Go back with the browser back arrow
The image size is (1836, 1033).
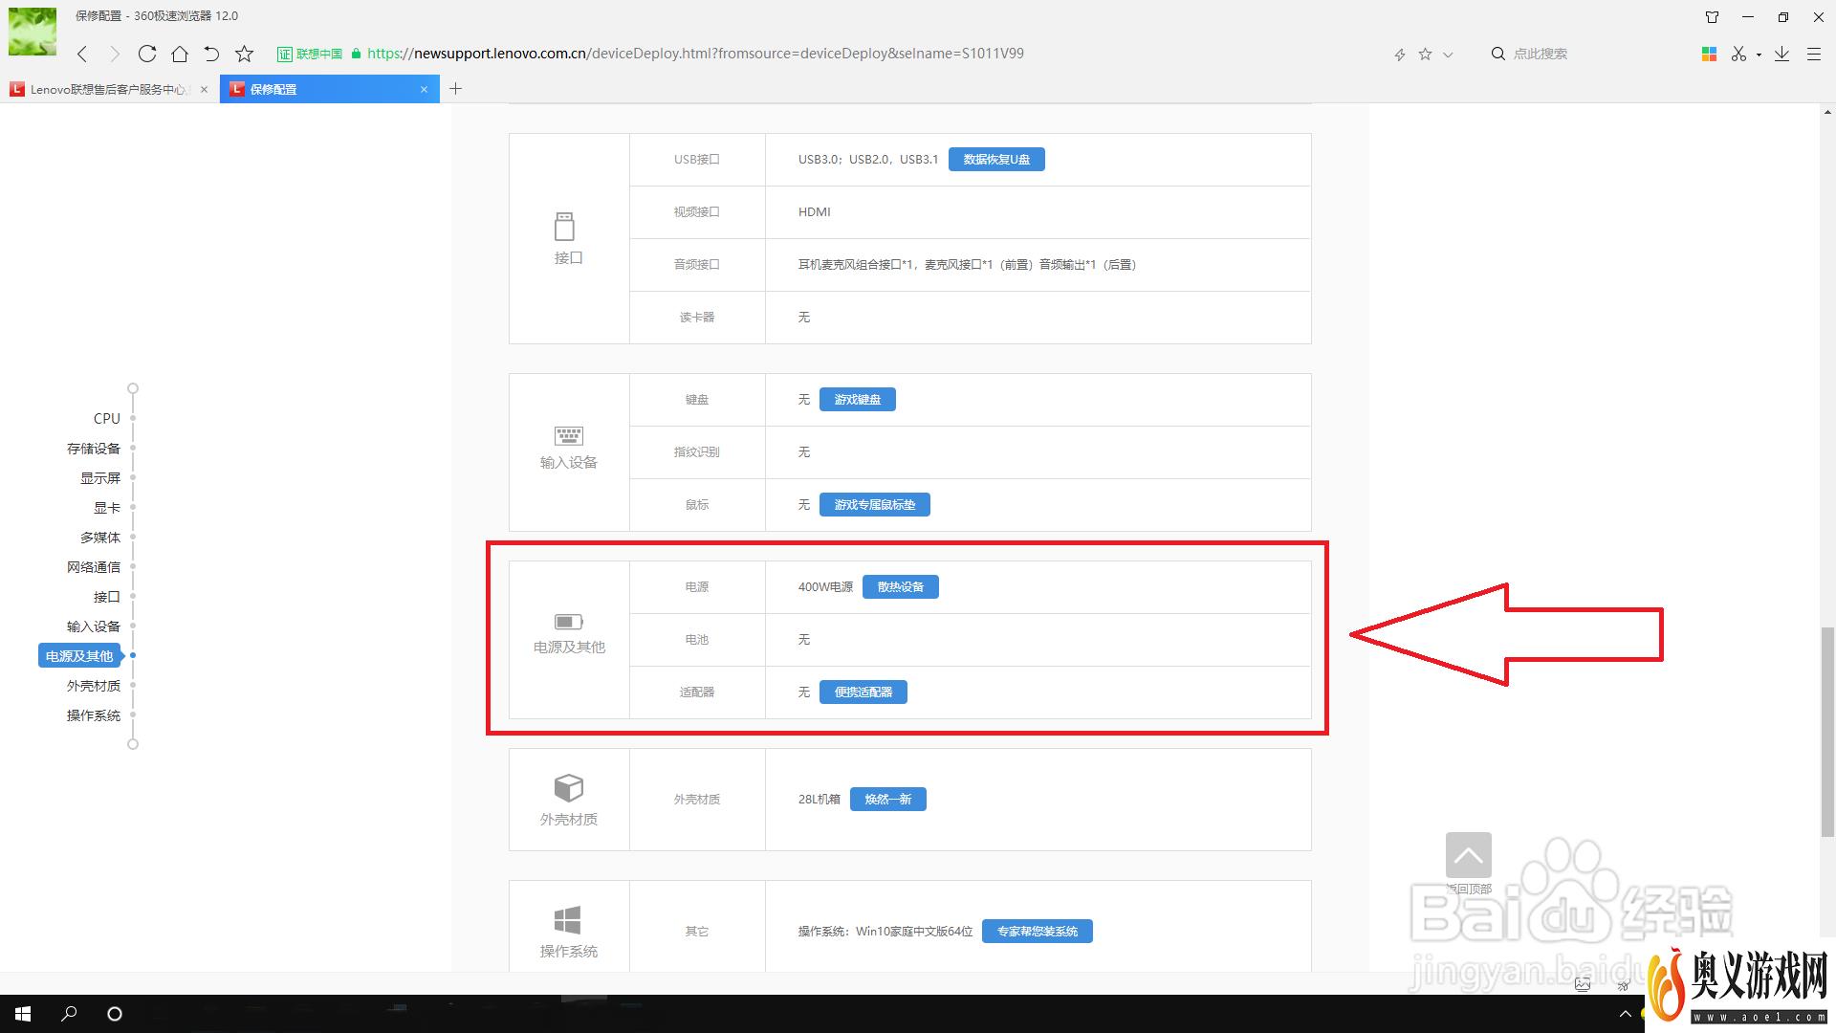tap(82, 54)
